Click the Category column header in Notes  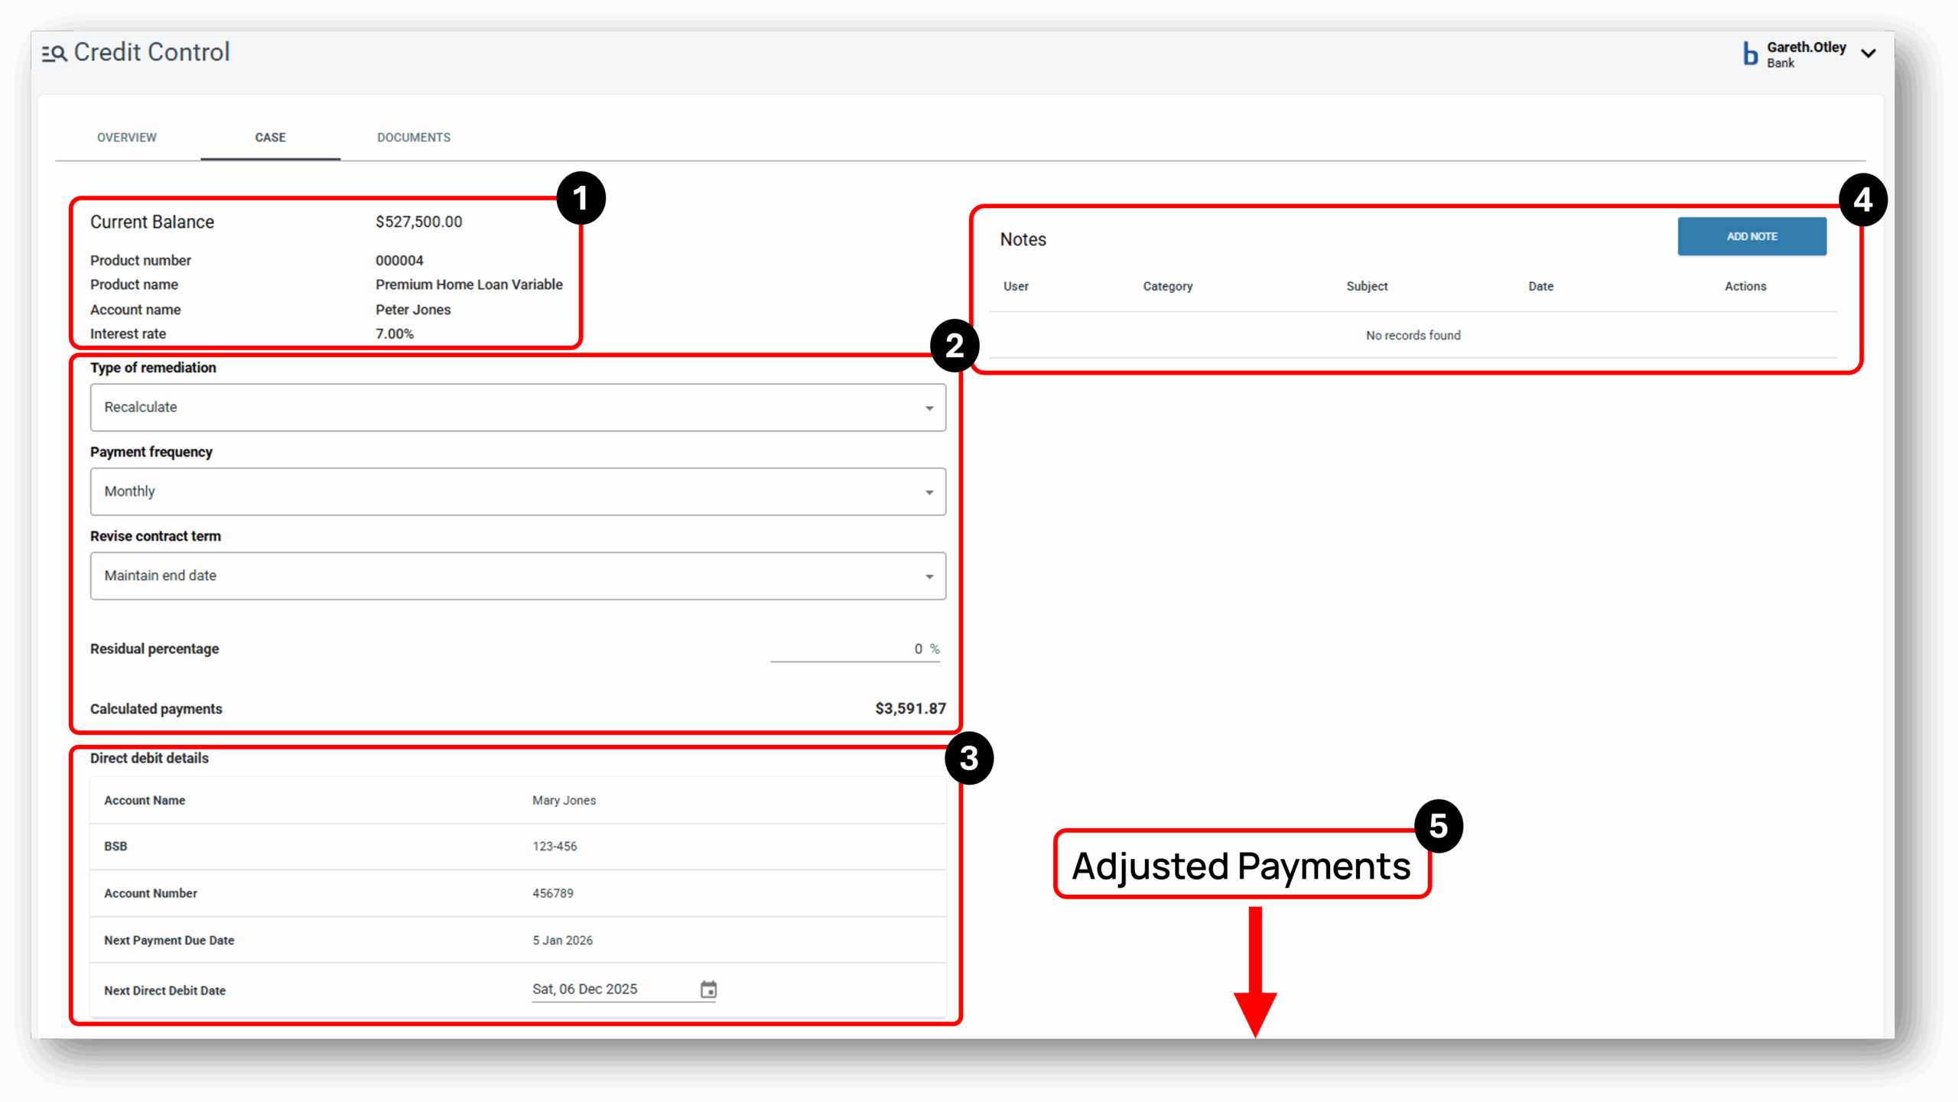tap(1167, 286)
